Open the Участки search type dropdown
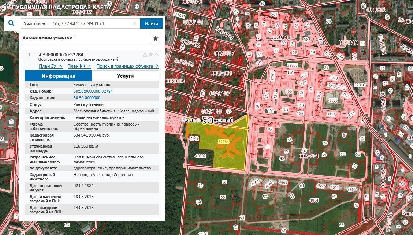 [x=34, y=23]
